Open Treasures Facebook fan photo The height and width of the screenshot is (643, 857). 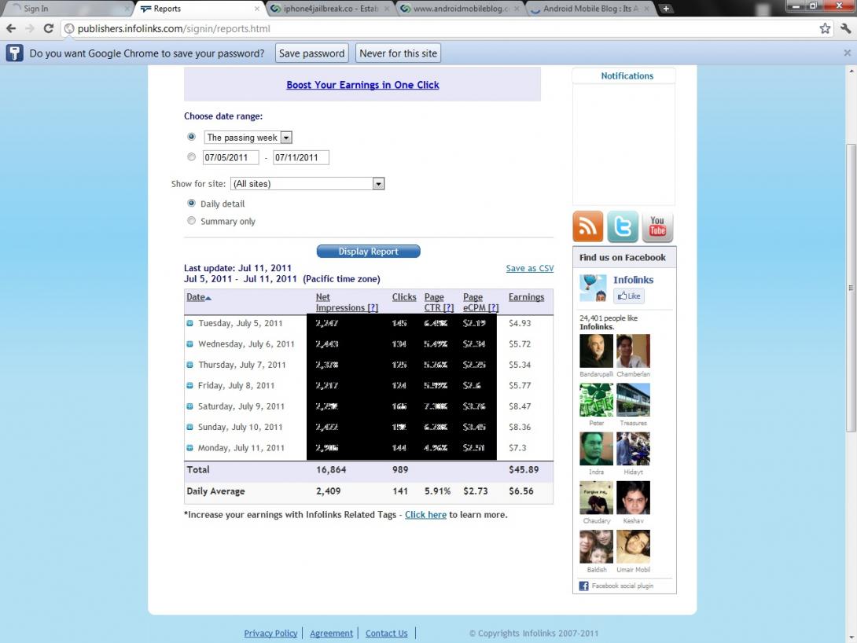pos(634,400)
